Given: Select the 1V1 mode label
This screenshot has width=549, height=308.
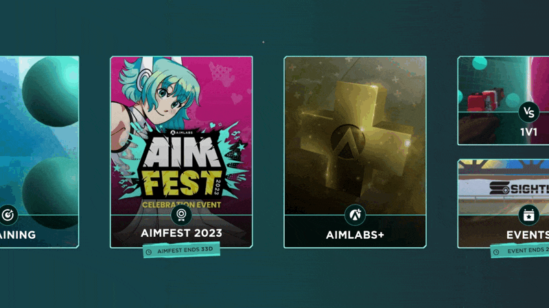Looking at the screenshot, I should [528, 132].
